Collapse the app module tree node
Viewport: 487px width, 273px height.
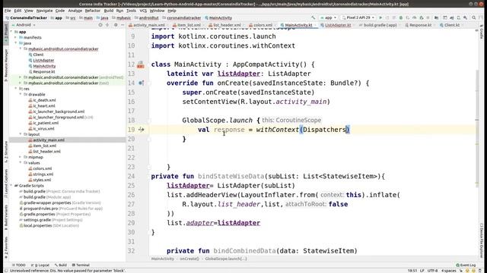(x=11, y=32)
